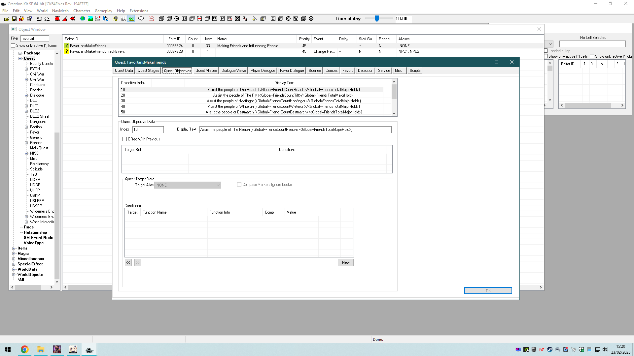Toggle the grass display icon
The image size is (634, 356).
(x=131, y=19)
